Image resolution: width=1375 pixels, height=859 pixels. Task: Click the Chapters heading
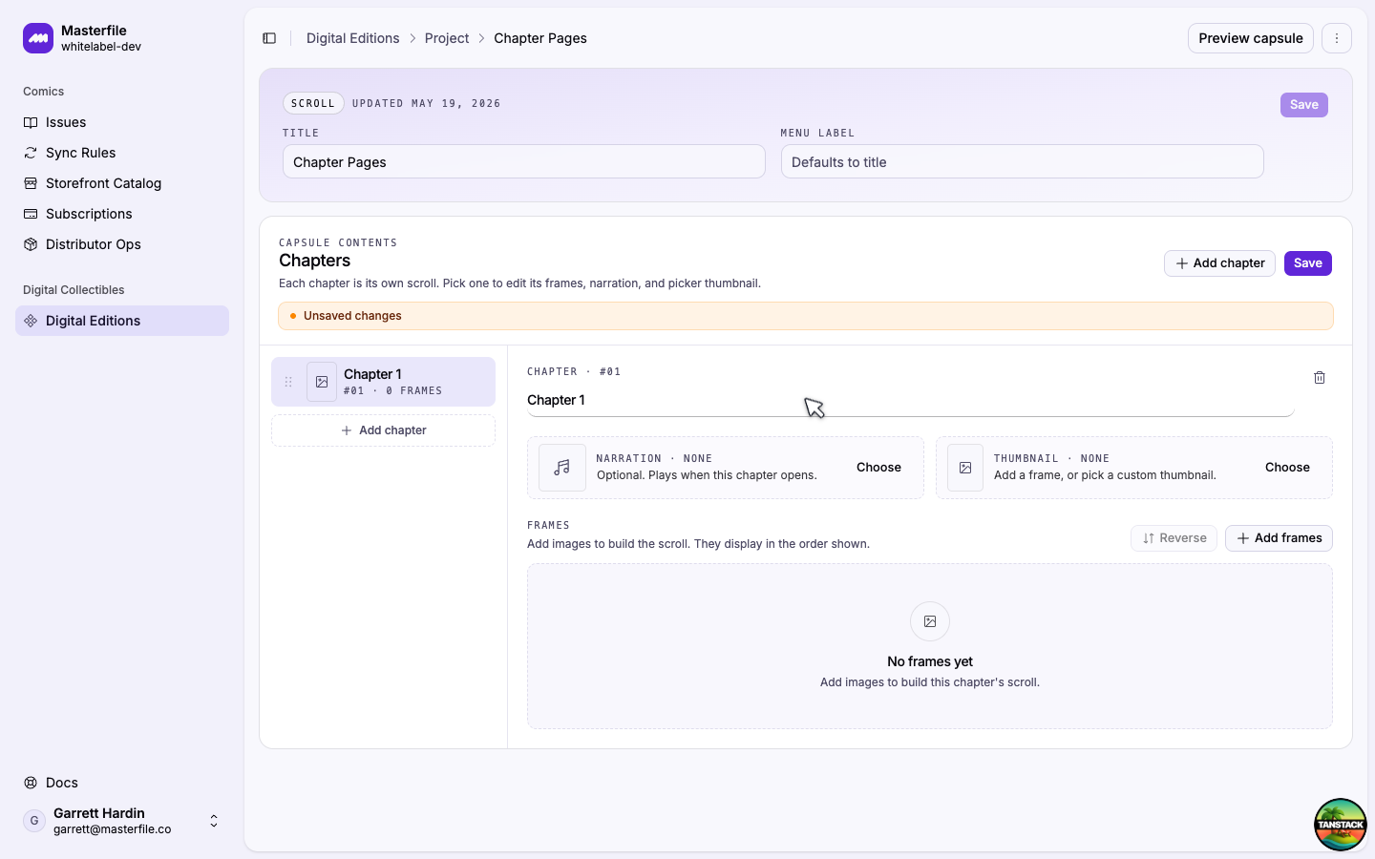(x=314, y=261)
